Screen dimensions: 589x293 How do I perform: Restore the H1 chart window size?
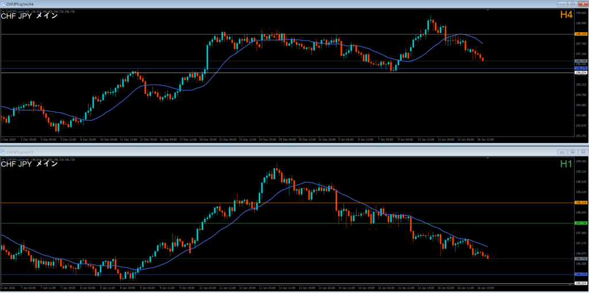pyautogui.click(x=573, y=152)
